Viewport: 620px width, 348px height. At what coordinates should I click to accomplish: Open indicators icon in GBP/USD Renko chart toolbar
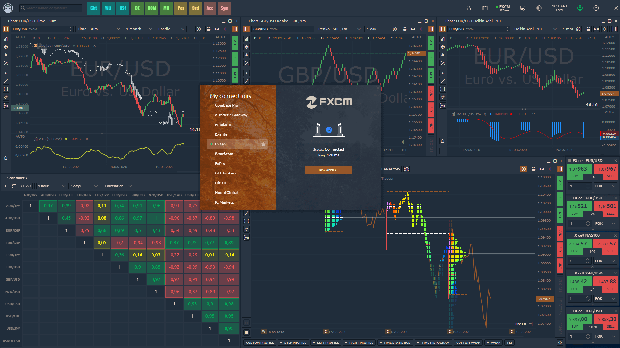(x=395, y=29)
